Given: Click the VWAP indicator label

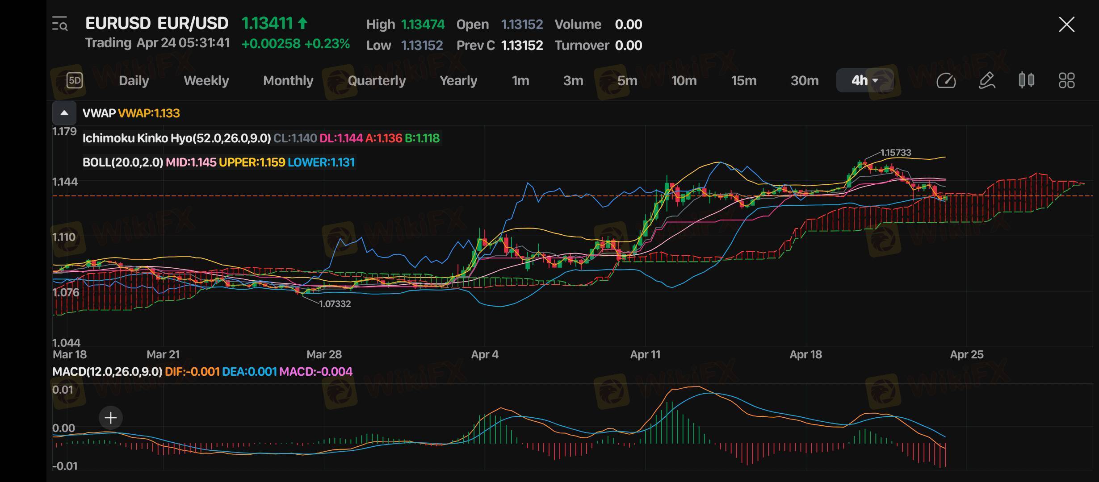Looking at the screenshot, I should 99,113.
